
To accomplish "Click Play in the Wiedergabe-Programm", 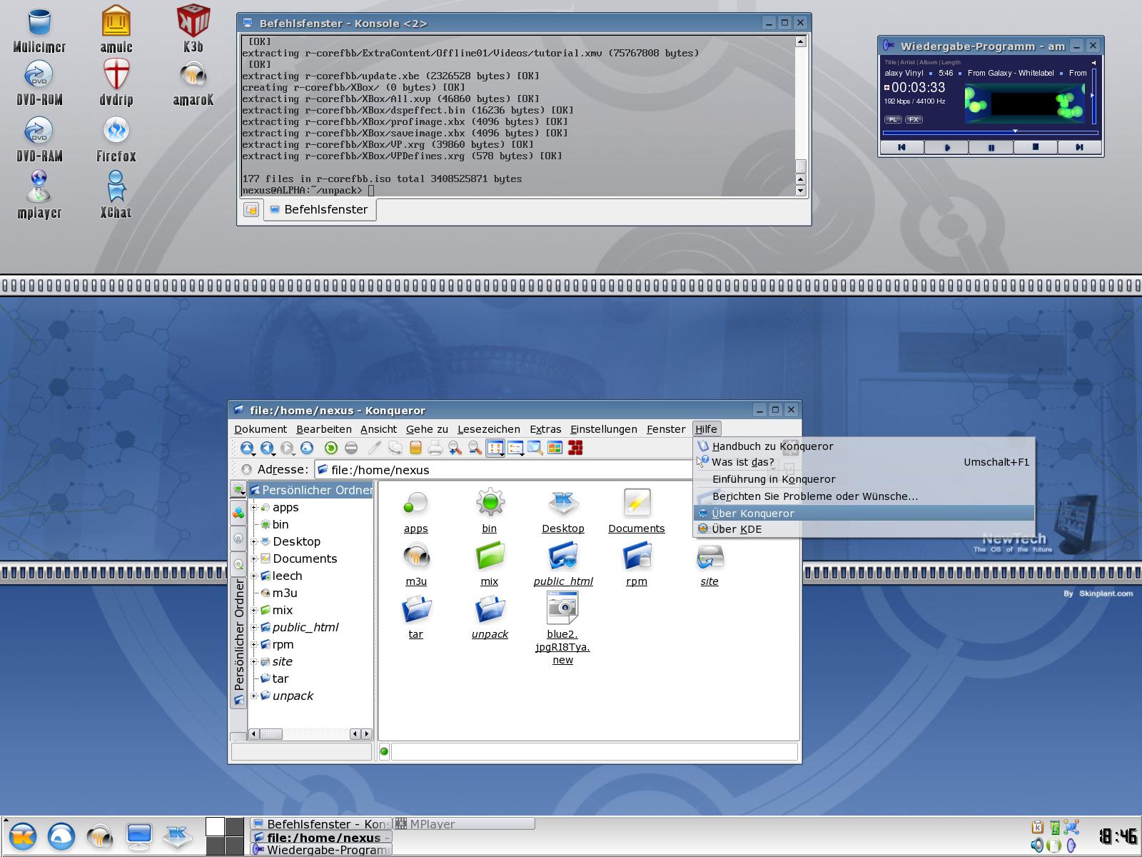I will click(x=946, y=147).
